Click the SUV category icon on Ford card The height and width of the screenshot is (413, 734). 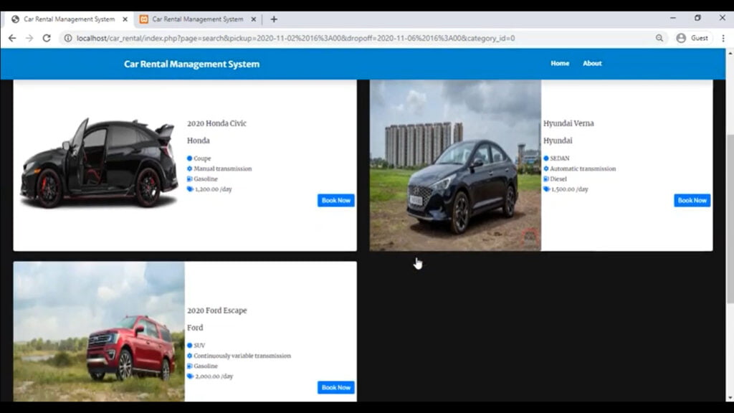click(189, 345)
